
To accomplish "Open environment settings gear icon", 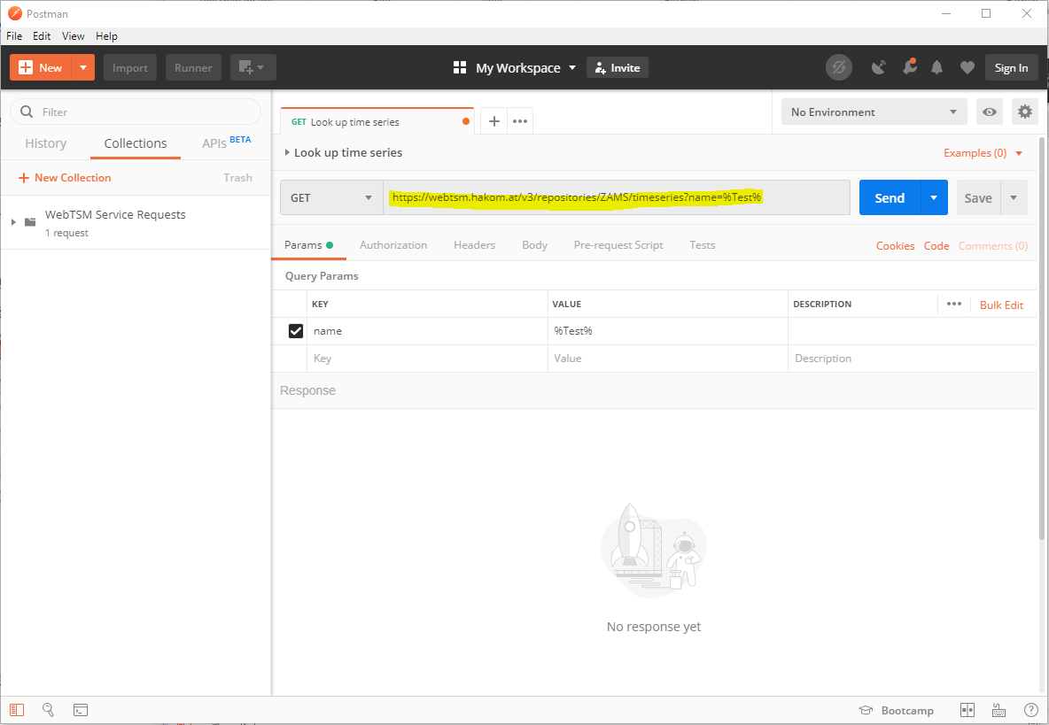I will (1025, 112).
